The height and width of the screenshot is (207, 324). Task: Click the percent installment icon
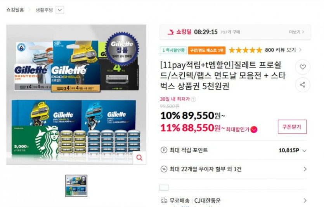tap(164, 169)
